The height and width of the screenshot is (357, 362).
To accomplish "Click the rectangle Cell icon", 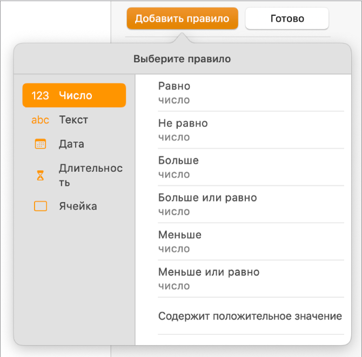I will pos(41,206).
